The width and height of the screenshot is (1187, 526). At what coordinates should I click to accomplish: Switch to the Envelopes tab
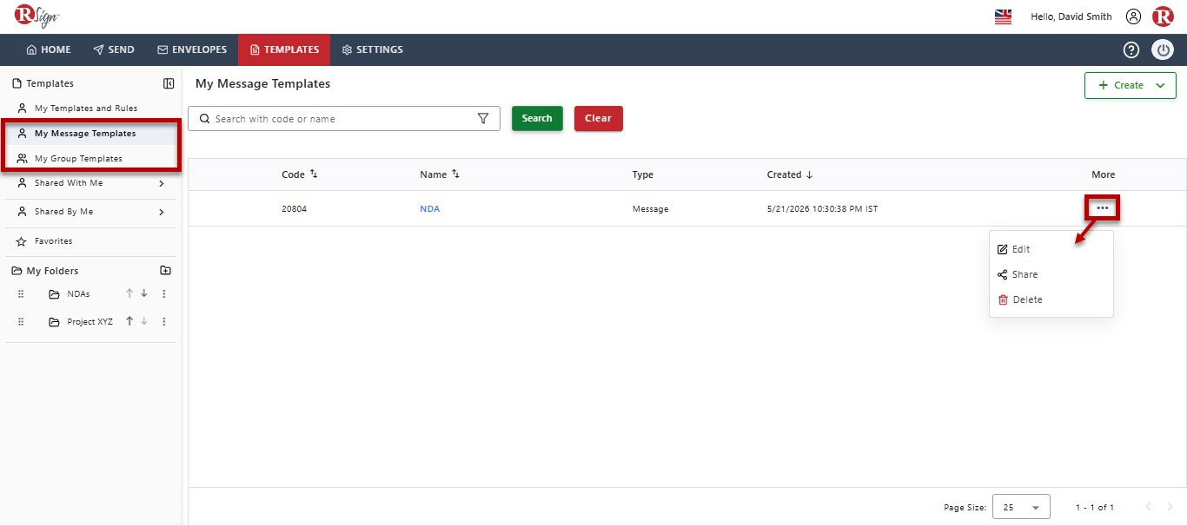pyautogui.click(x=192, y=49)
